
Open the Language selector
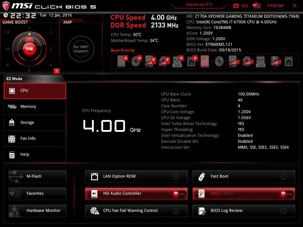275,5
